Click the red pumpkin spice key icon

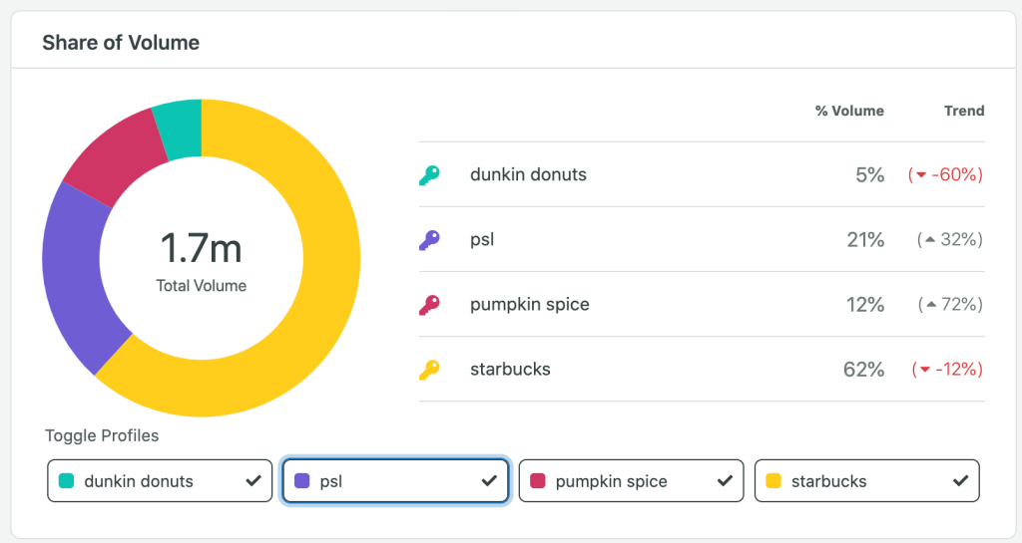(x=428, y=305)
